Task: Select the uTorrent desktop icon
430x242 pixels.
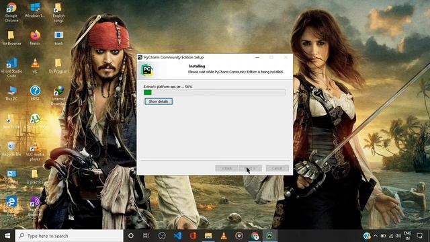Action: click(35, 121)
